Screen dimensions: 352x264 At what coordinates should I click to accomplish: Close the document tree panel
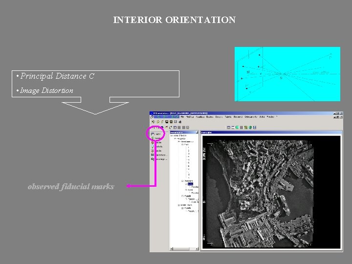[197, 132]
